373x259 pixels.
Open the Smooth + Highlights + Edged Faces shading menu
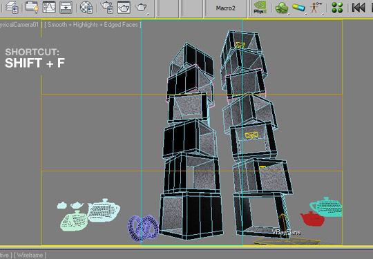93,25
